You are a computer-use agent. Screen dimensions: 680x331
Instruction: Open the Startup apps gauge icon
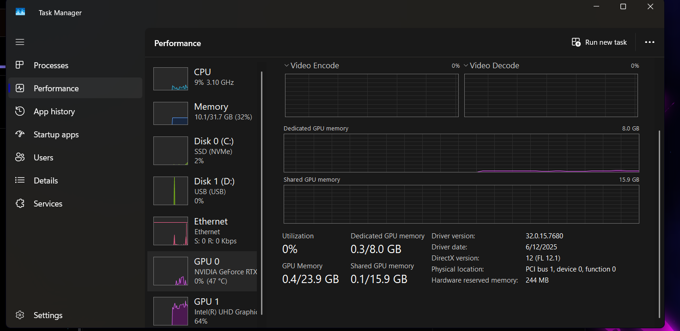click(19, 135)
